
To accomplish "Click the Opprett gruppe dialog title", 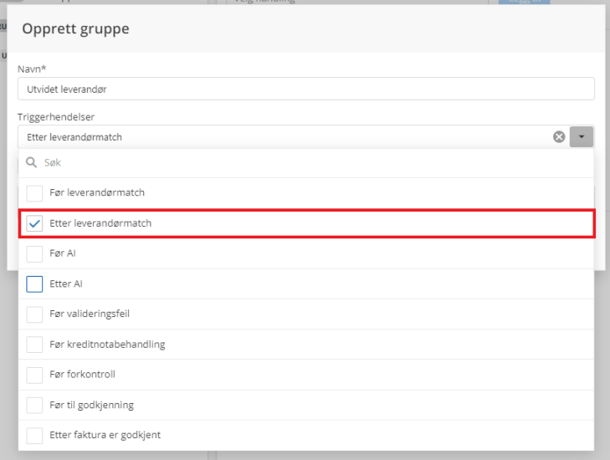I will [75, 29].
